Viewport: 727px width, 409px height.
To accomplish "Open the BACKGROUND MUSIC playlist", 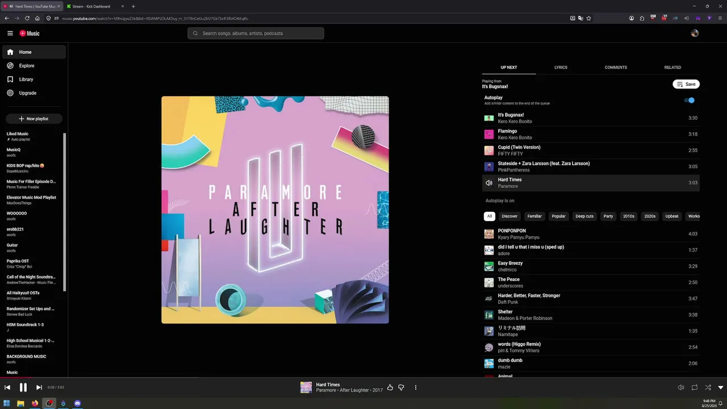I will coord(34,359).
